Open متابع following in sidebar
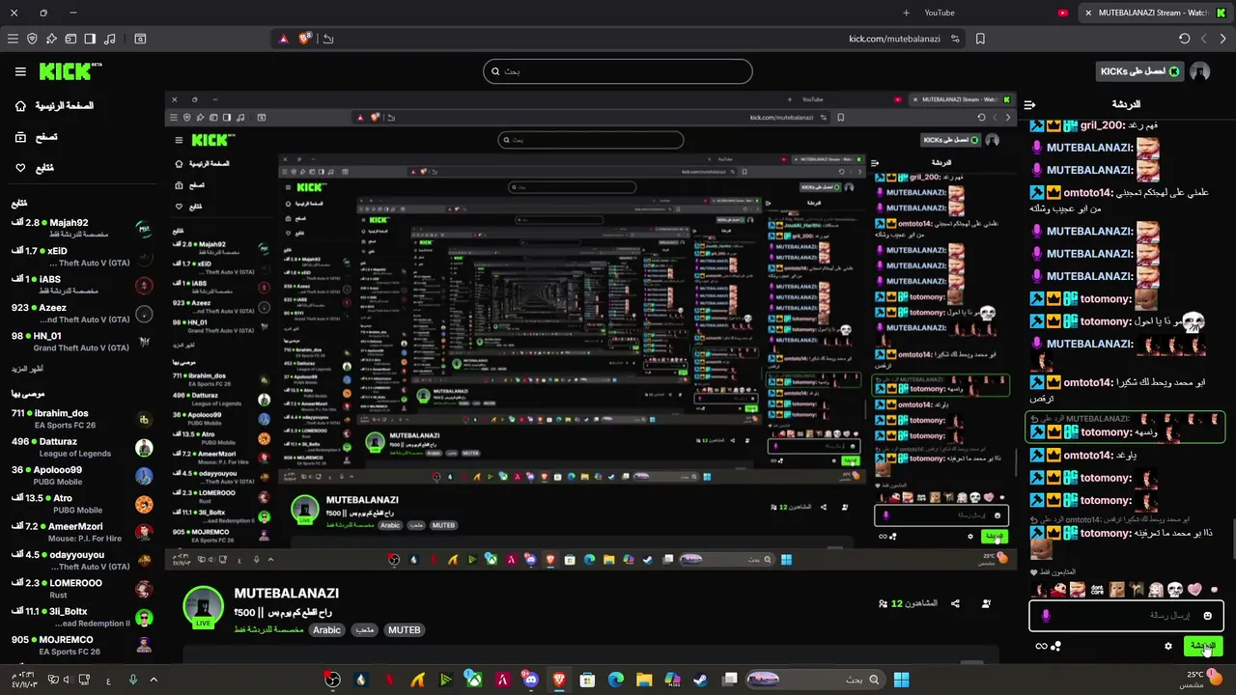The height and width of the screenshot is (695, 1236). (x=34, y=168)
